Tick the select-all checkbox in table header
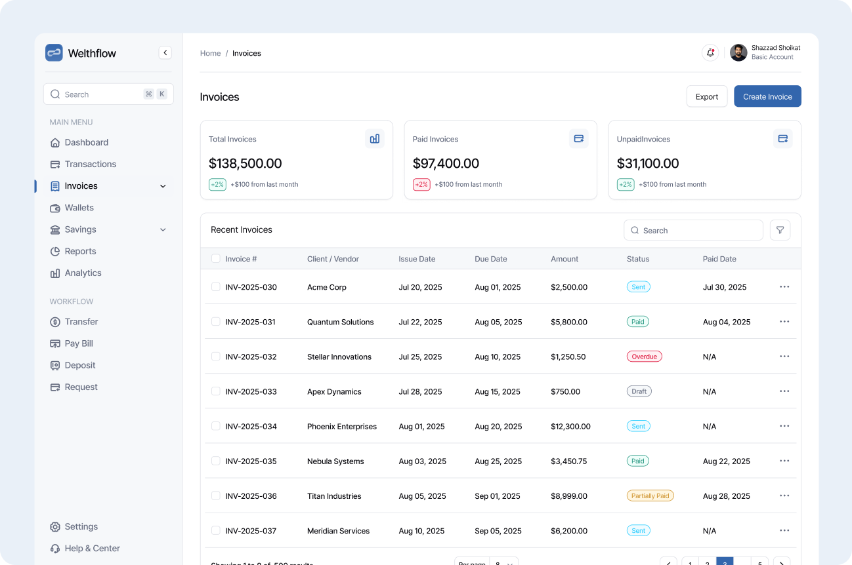852x565 pixels. [x=216, y=258]
